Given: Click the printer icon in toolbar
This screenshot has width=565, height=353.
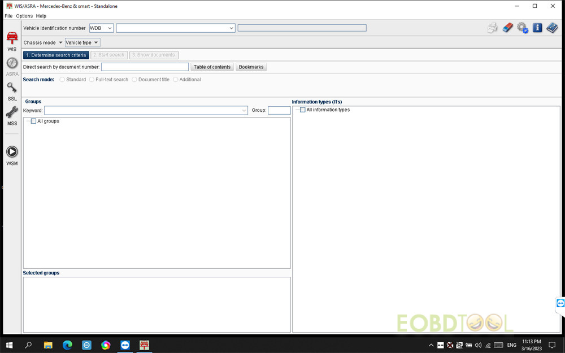Looking at the screenshot, I should pyautogui.click(x=492, y=28).
